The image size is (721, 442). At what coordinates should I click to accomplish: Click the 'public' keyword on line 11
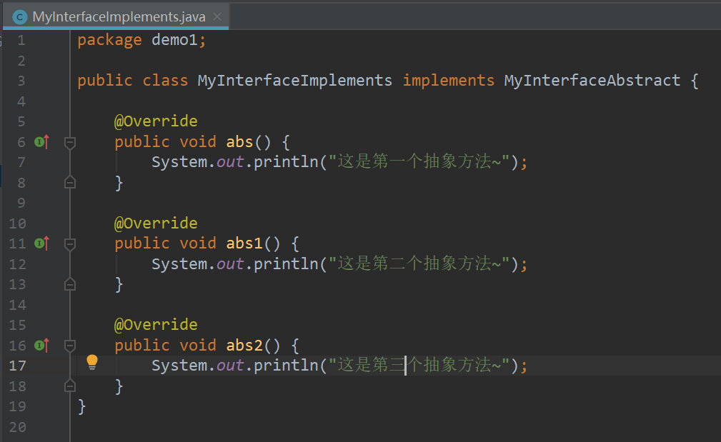point(142,243)
